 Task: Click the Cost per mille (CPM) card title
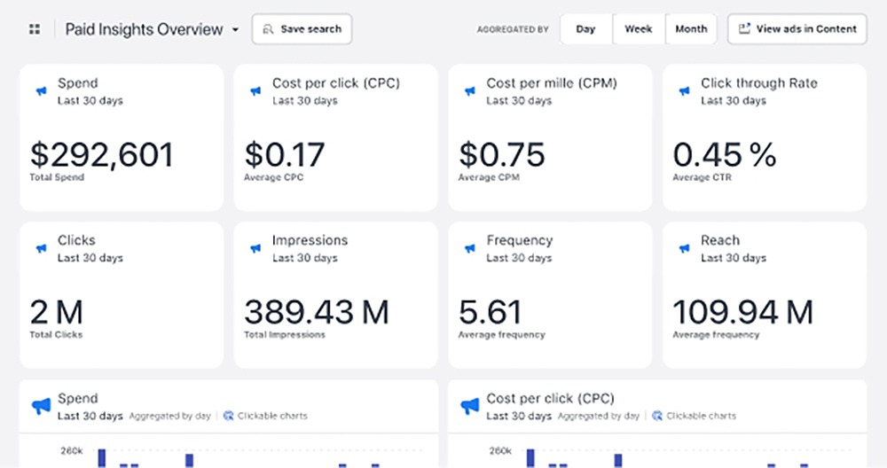tap(552, 83)
